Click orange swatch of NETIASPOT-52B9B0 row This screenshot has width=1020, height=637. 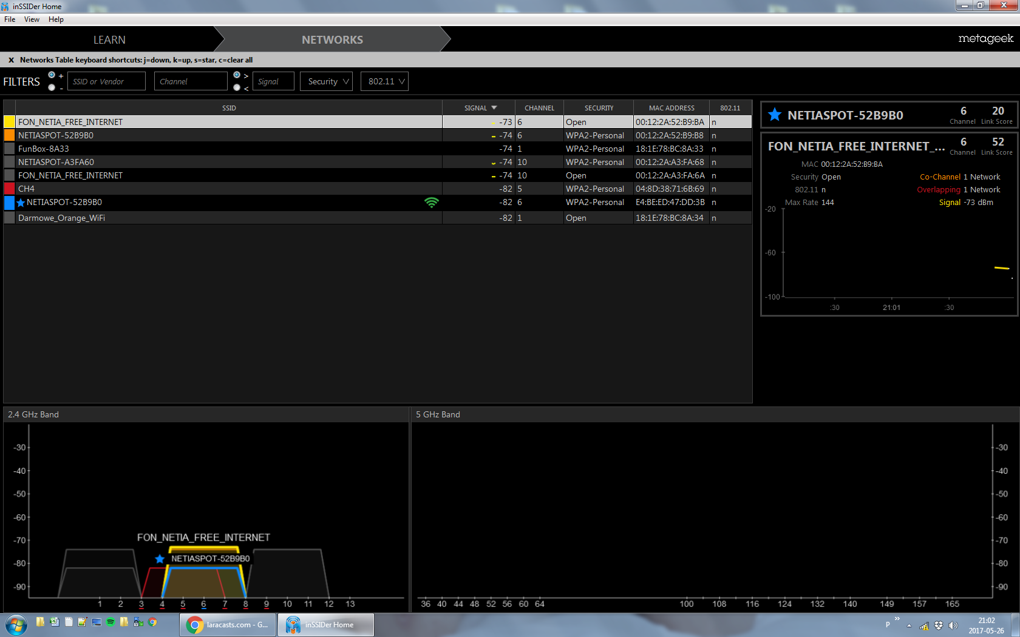(x=10, y=135)
